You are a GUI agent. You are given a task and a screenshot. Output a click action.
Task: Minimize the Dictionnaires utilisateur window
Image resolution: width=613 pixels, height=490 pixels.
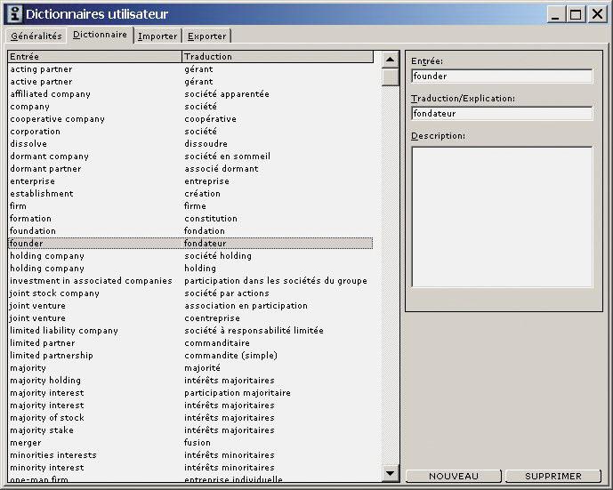[555, 14]
